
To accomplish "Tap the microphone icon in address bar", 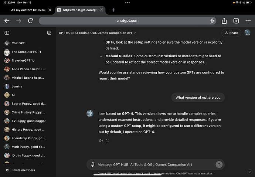I will coord(212,21).
